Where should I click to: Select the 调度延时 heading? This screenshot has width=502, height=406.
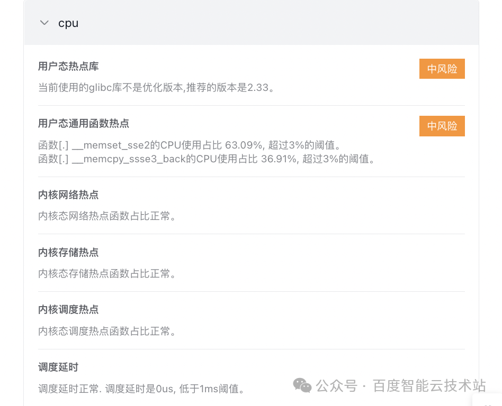[58, 367]
